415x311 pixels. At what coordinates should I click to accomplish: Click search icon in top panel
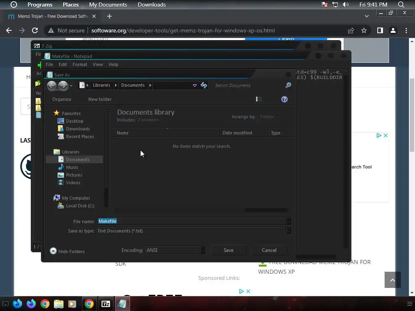pyautogui.click(x=401, y=4)
